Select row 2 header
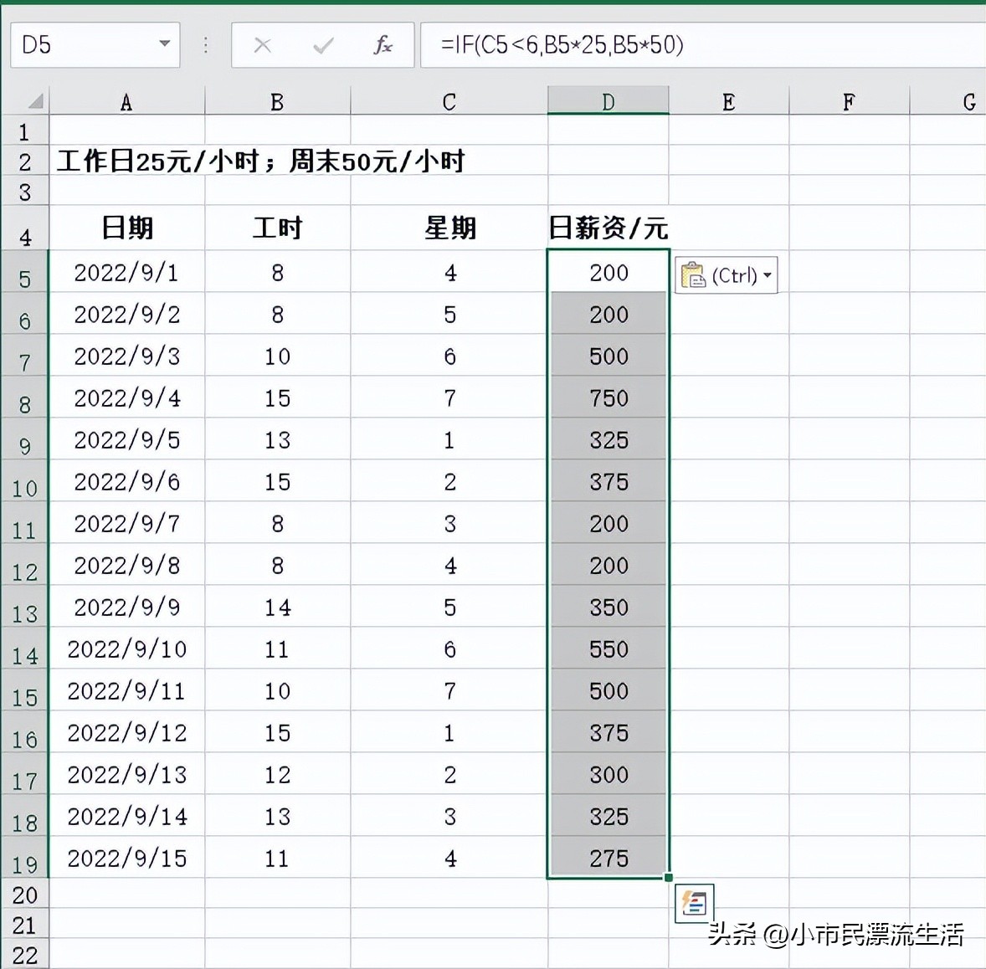This screenshot has width=986, height=969. coord(24,161)
